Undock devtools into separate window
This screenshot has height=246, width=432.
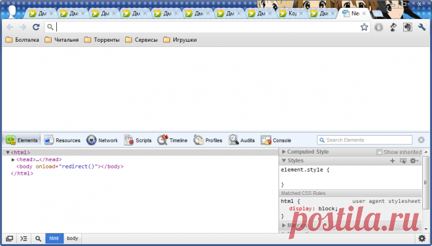pyautogui.click(x=9, y=238)
